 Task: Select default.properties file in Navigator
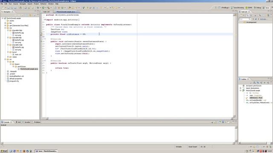16,79
